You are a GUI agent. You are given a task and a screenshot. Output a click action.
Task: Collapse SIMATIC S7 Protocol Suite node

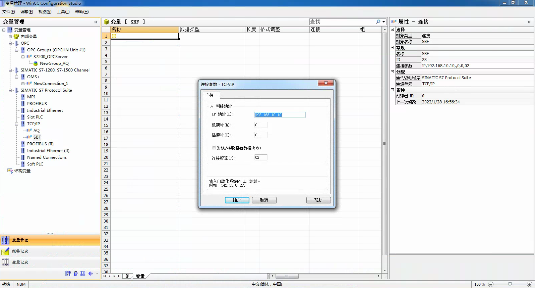coord(10,90)
